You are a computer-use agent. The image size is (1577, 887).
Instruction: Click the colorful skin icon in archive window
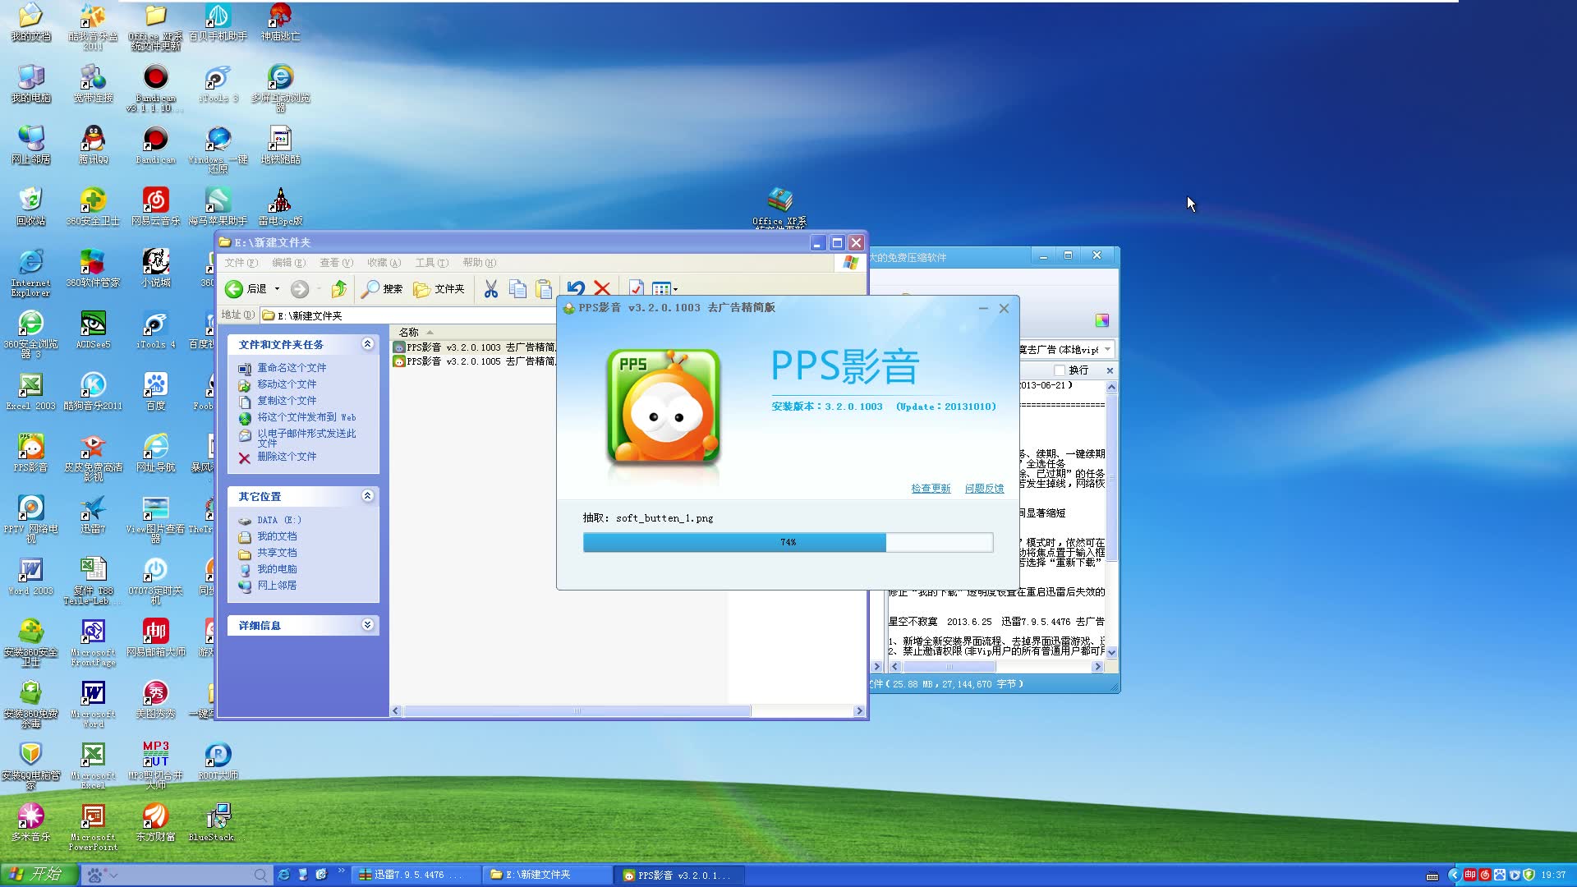[x=1101, y=320]
